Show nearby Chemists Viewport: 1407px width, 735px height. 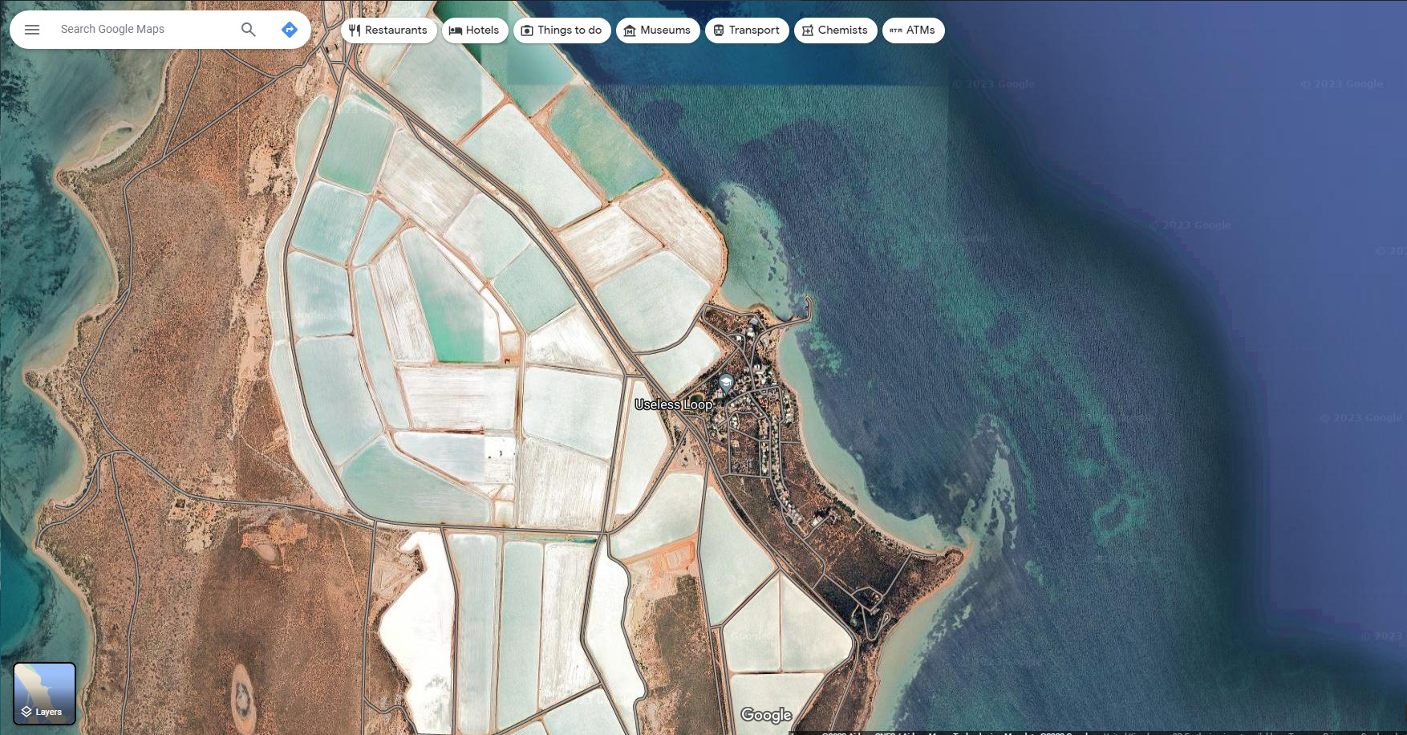(841, 30)
